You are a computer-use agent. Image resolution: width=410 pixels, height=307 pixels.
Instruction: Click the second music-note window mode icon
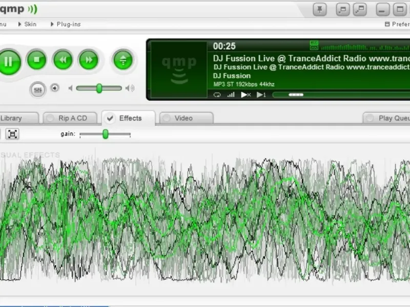coord(360,10)
